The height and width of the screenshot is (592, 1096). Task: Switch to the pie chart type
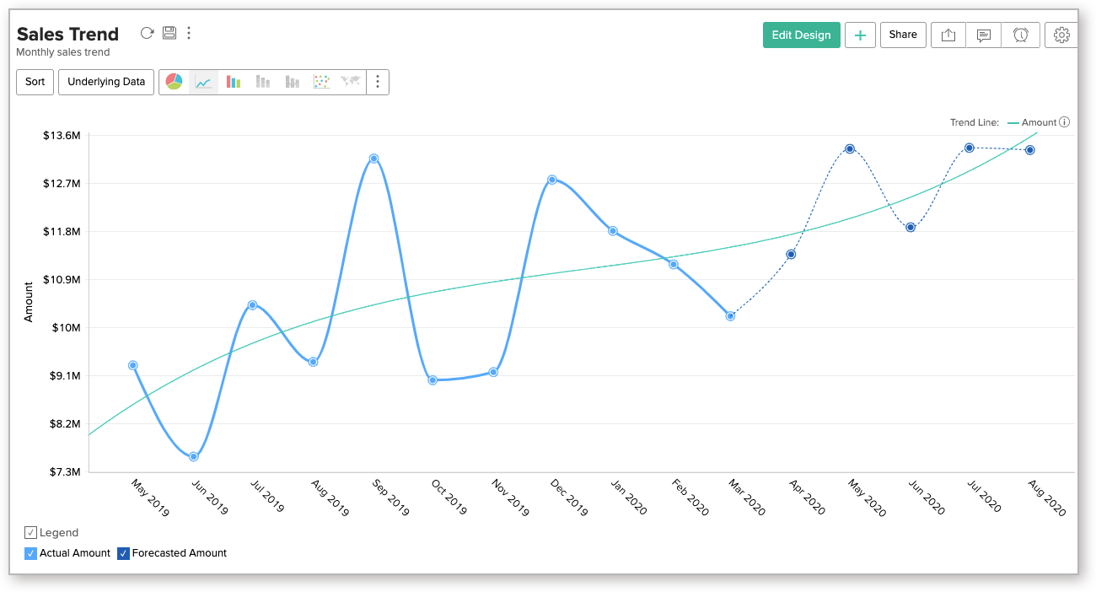pos(174,82)
